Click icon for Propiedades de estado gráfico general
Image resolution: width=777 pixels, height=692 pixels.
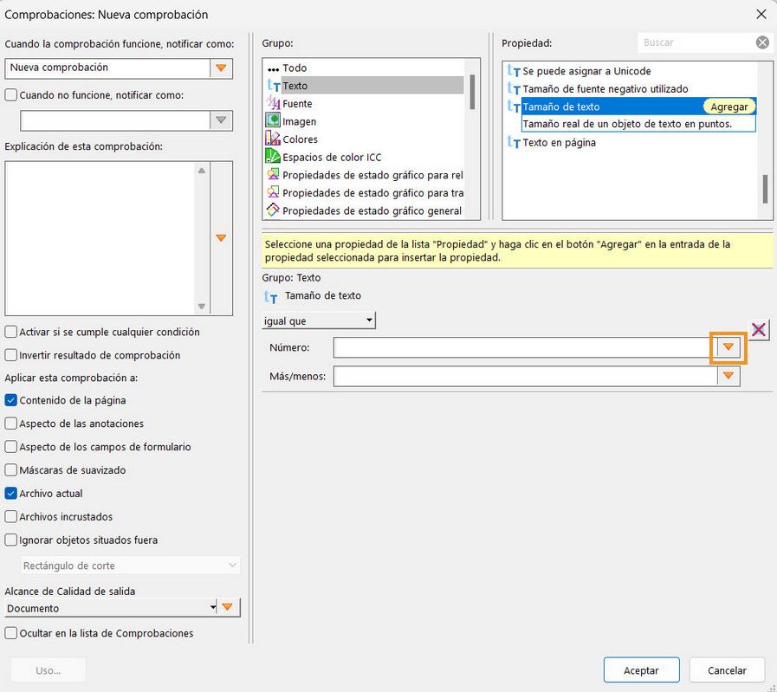point(273,210)
